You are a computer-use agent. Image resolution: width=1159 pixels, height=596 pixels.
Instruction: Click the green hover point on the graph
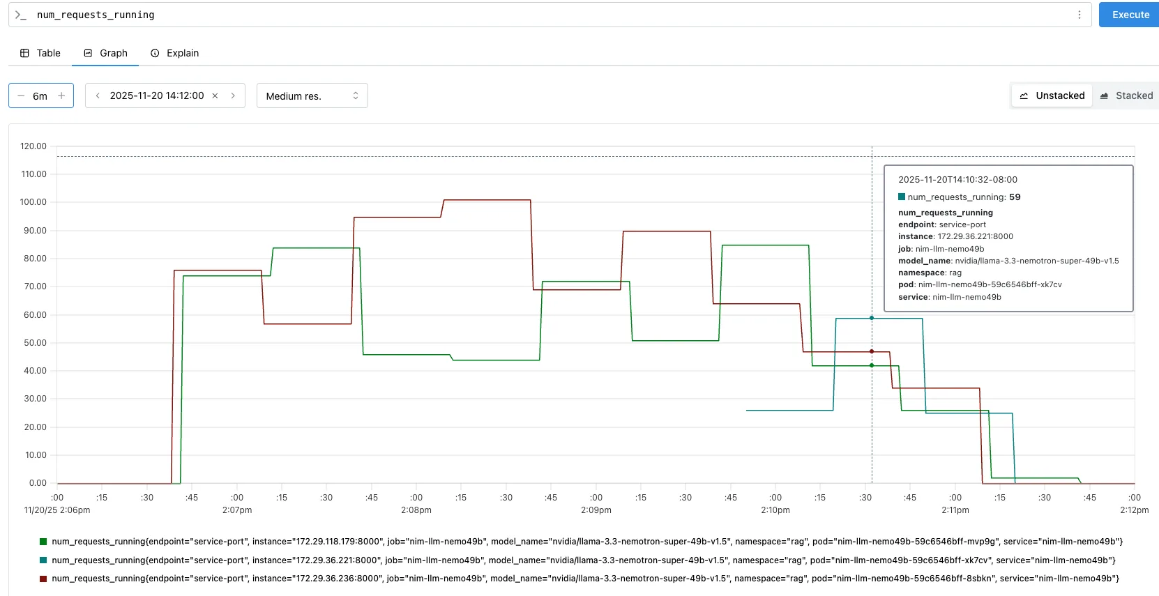(x=872, y=365)
